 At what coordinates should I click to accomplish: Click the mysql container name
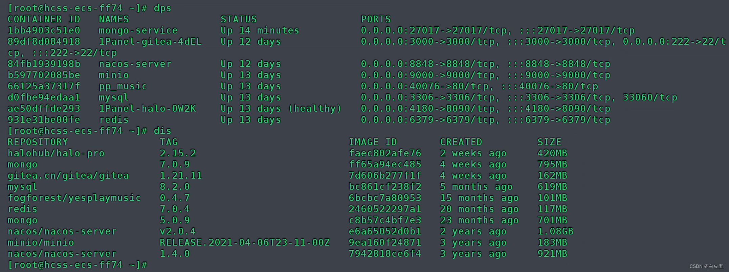[114, 97]
